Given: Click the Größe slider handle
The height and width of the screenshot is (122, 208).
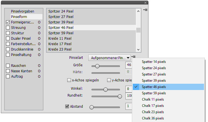Looking at the screenshot, I should (x=97, y=66).
